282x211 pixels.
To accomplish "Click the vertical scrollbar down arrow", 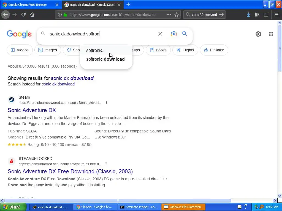I will point(280,196).
